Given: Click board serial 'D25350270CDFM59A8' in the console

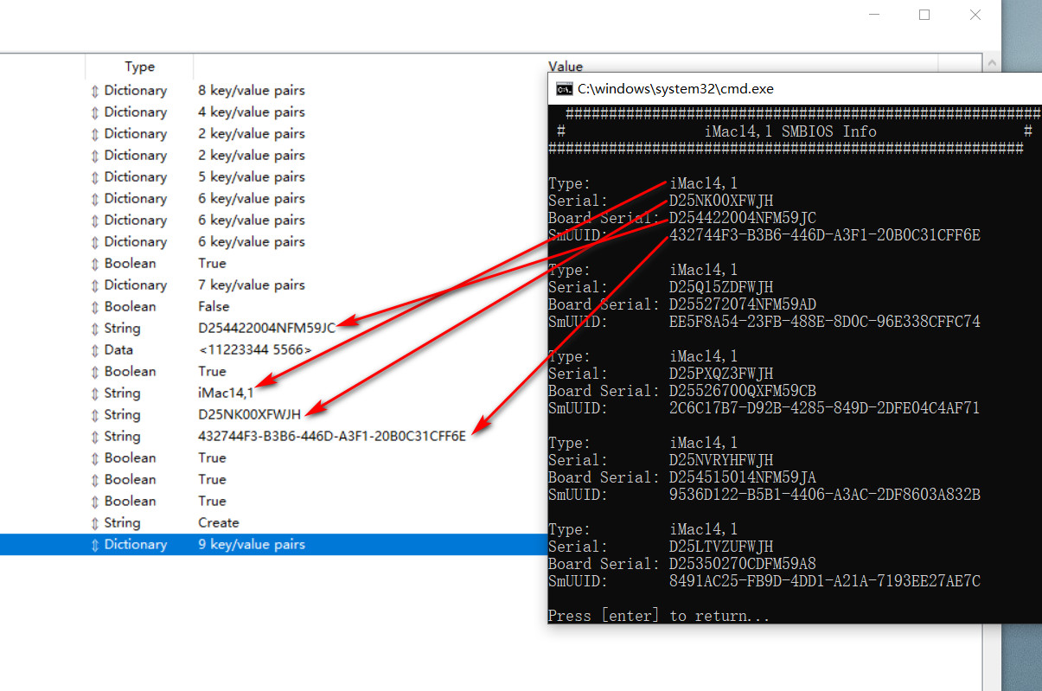Looking at the screenshot, I should pos(743,564).
